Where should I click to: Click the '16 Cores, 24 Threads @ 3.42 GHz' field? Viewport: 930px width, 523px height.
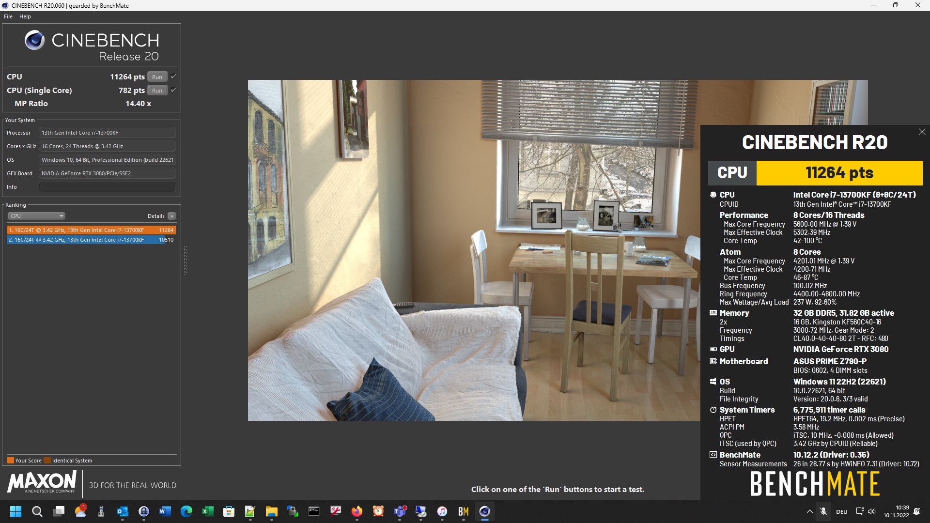(x=108, y=146)
